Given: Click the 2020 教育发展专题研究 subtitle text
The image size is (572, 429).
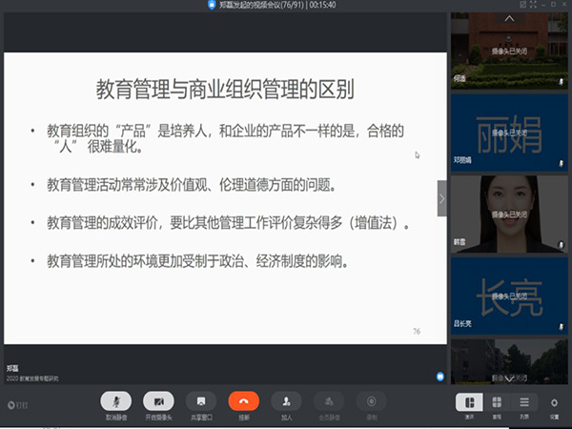Looking at the screenshot, I should click(x=32, y=378).
